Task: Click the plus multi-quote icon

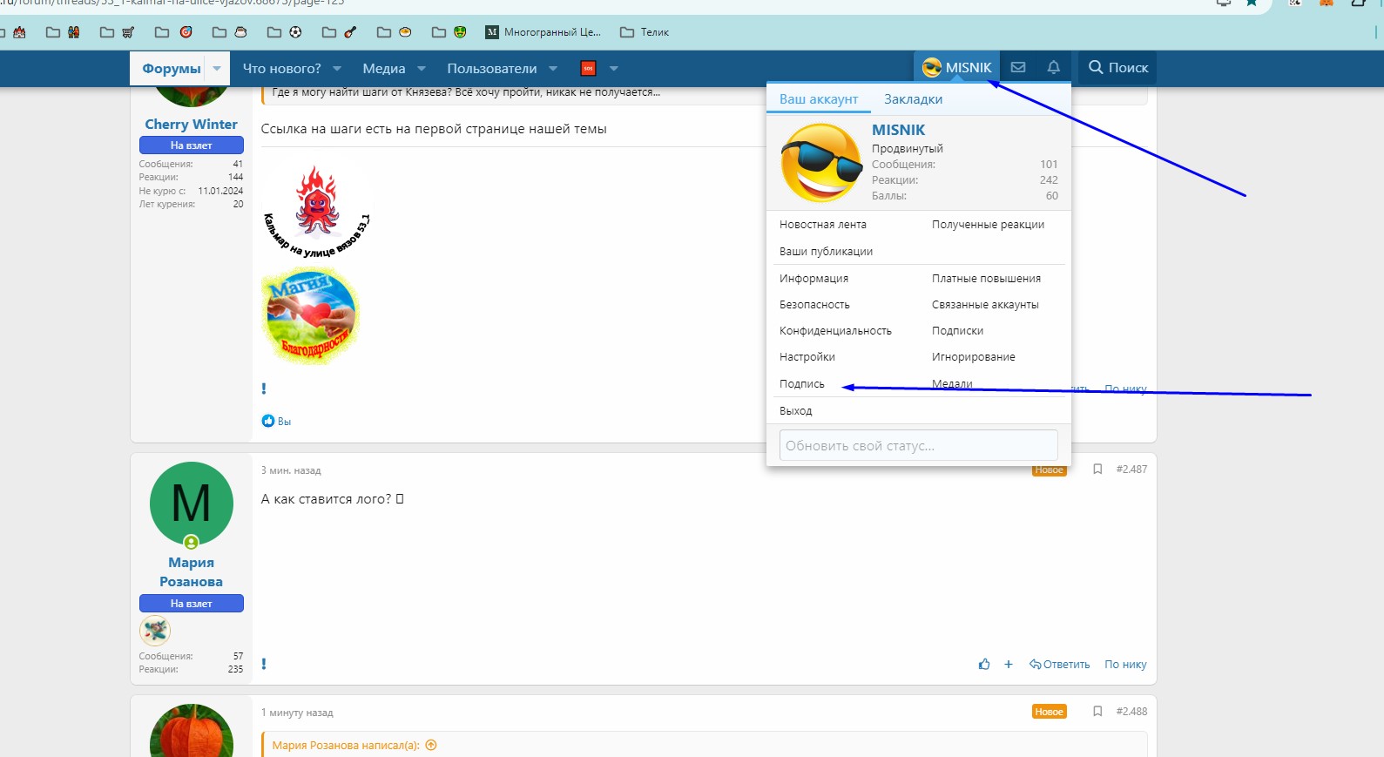Action: click(x=1009, y=664)
